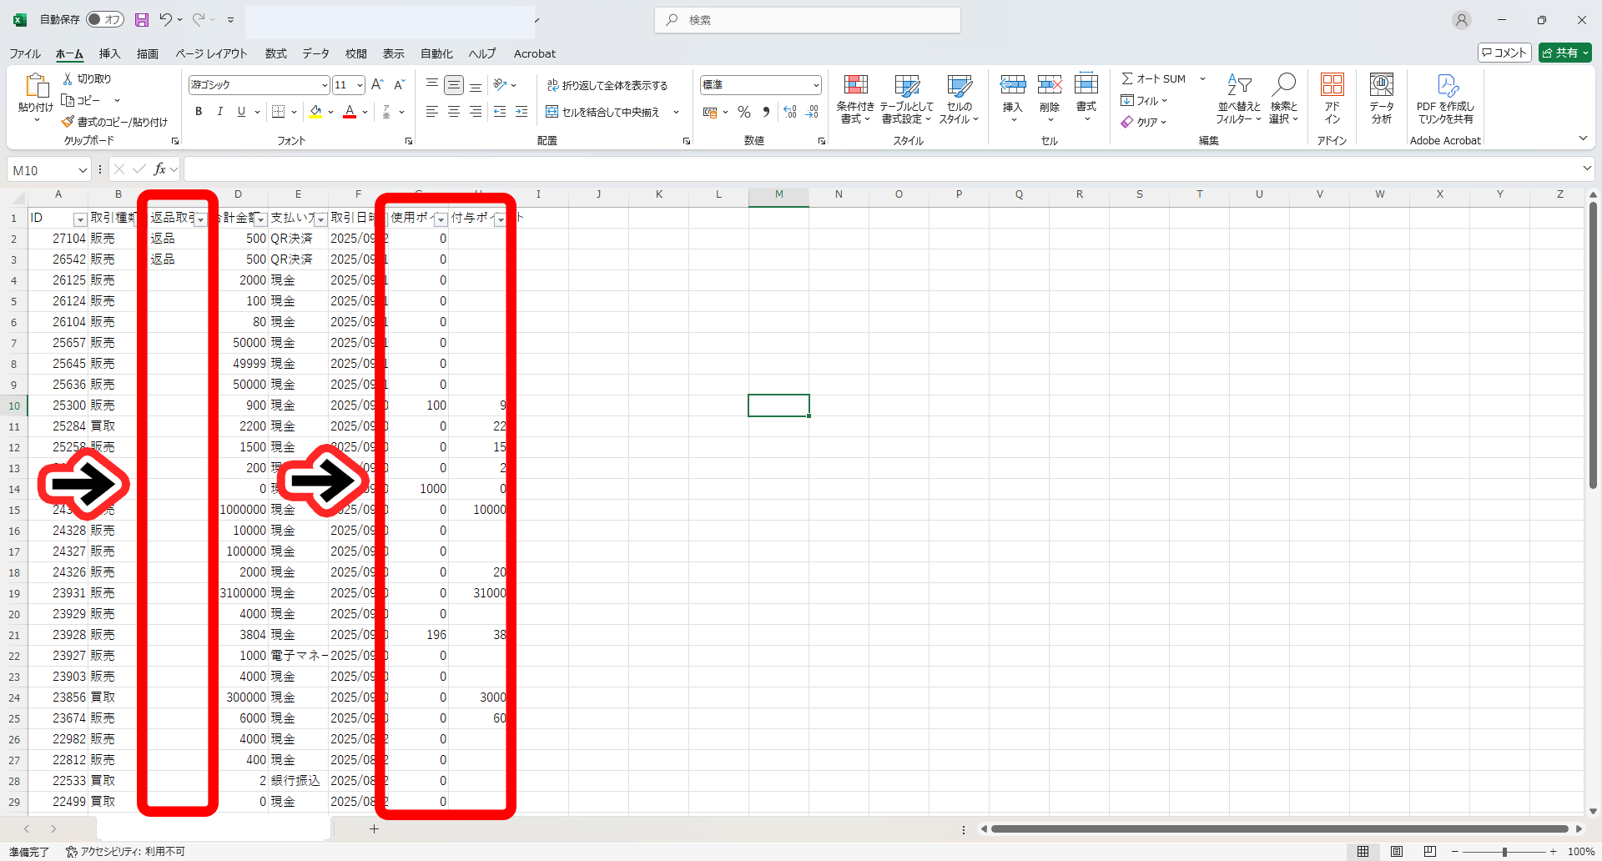Click the Share button
Viewport: 1602px width, 861px height.
(x=1564, y=53)
